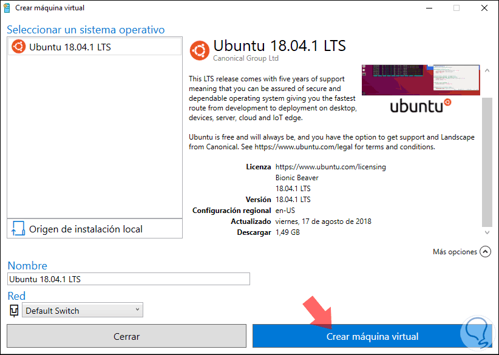
Task: Select the Ubuntu 18.04.1 LTS list entry text
Action: coord(70,47)
